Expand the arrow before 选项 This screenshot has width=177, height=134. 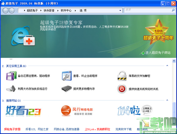pyautogui.click(x=76, y=11)
